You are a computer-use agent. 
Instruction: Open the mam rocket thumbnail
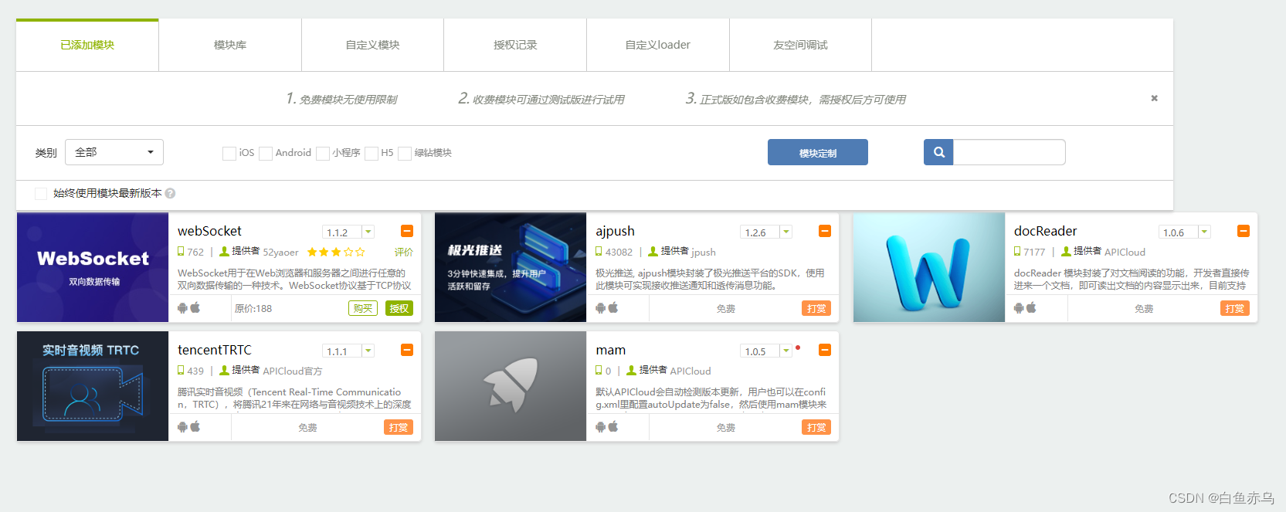[x=511, y=386]
